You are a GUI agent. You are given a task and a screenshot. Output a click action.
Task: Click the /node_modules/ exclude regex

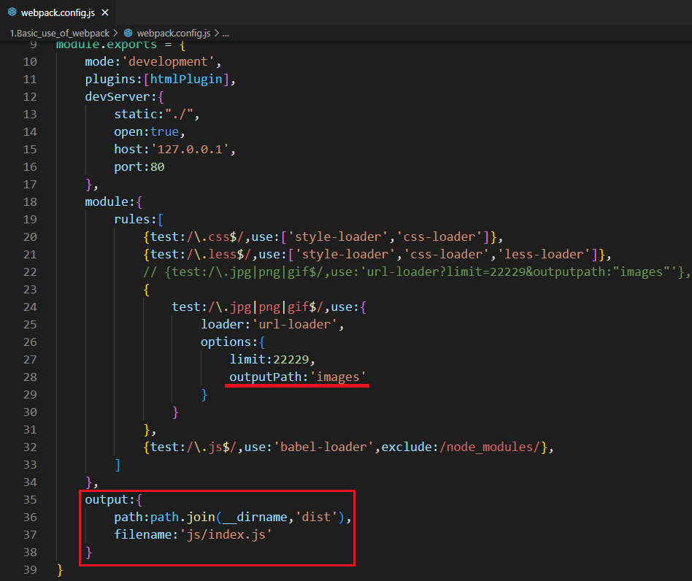tap(491, 447)
